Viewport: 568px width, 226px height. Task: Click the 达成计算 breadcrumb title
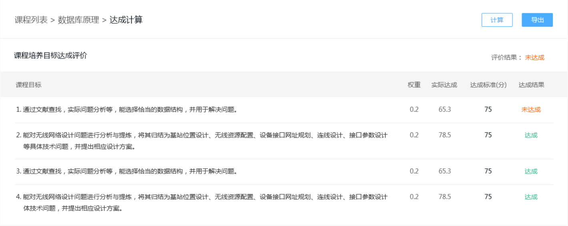pyautogui.click(x=126, y=20)
